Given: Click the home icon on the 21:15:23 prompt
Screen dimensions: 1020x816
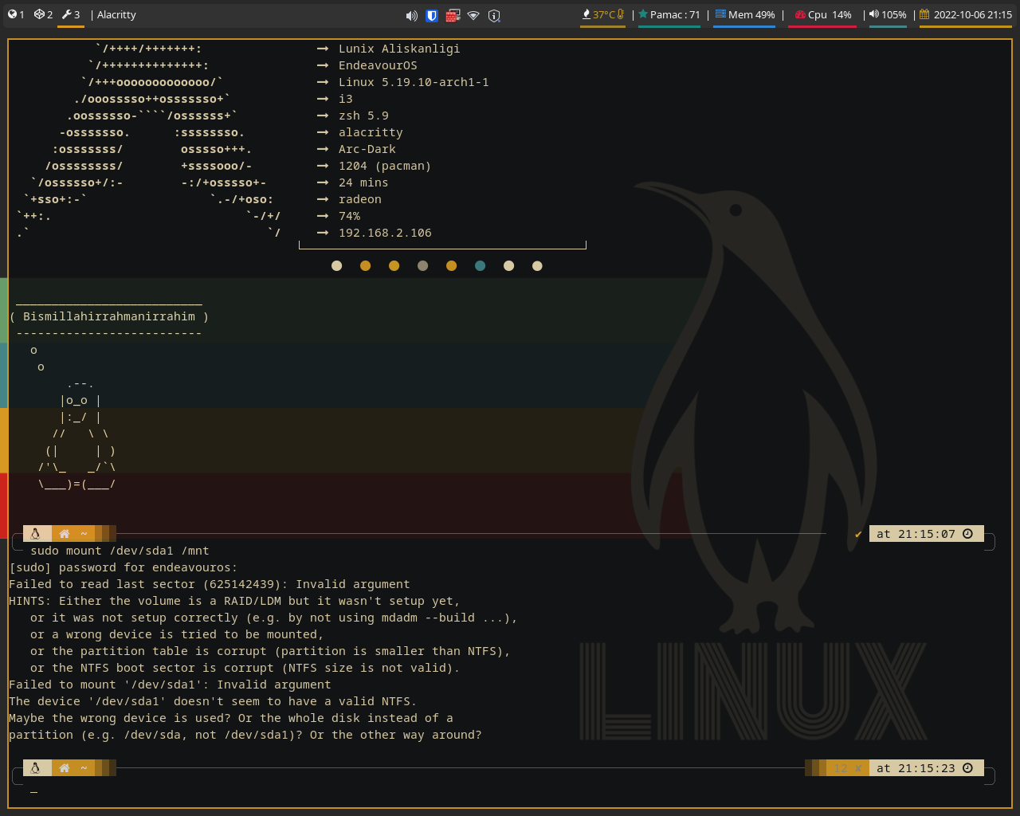Looking at the screenshot, I should tap(65, 768).
